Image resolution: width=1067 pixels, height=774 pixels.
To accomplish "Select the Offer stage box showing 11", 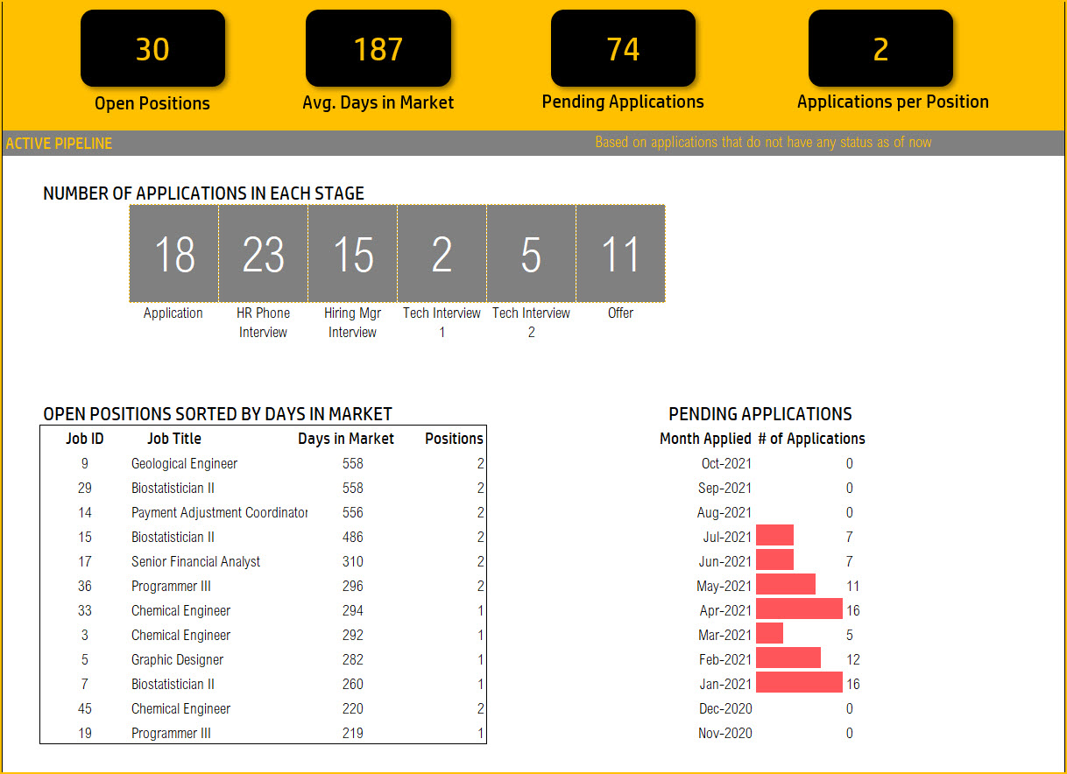I will (620, 254).
